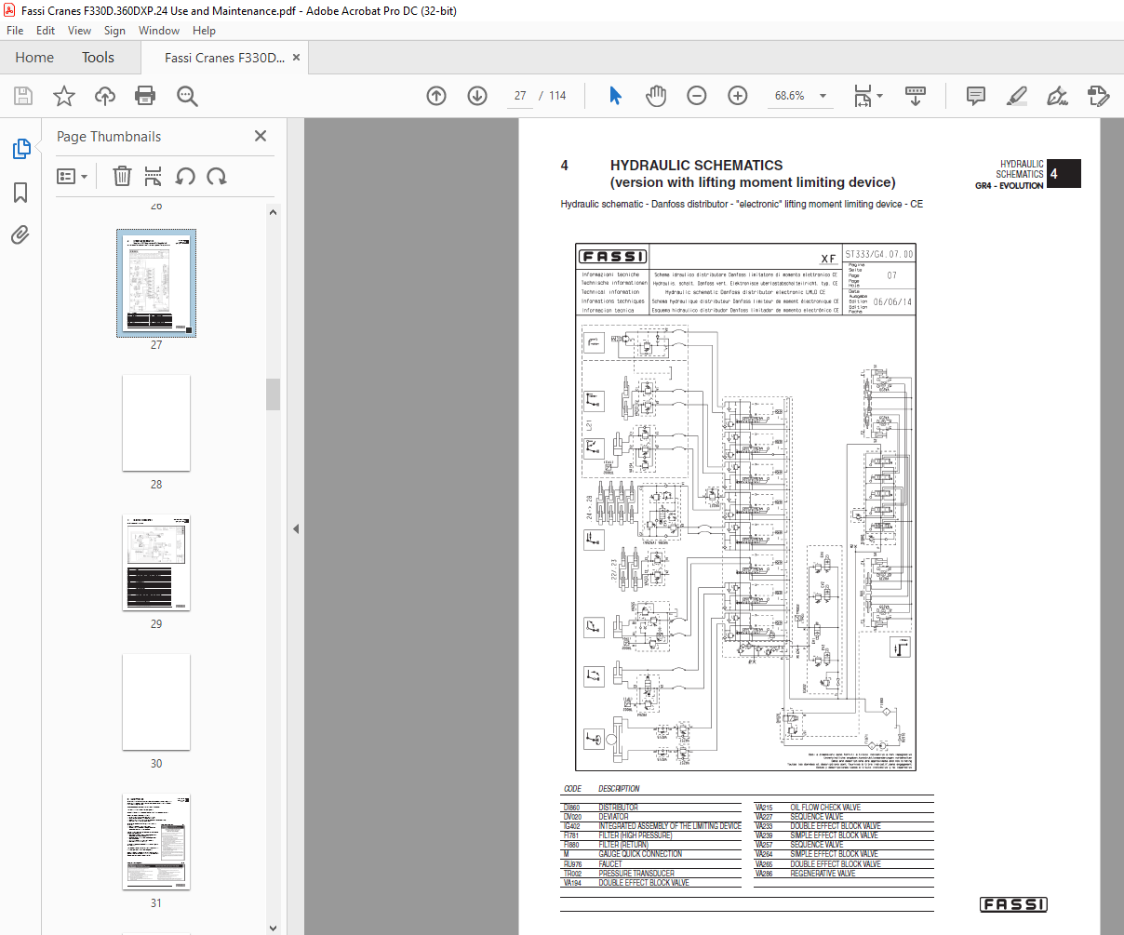
Task: Zoom out with minus icon
Action: (x=697, y=96)
